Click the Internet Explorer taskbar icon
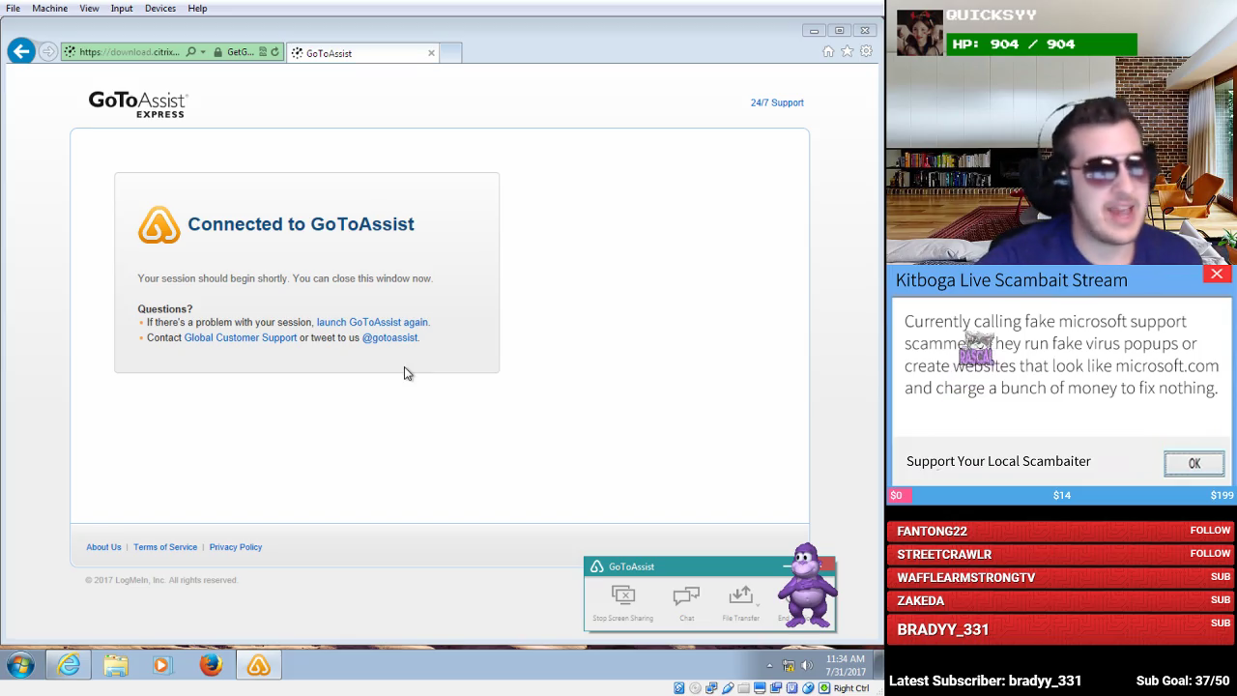 pyautogui.click(x=69, y=665)
